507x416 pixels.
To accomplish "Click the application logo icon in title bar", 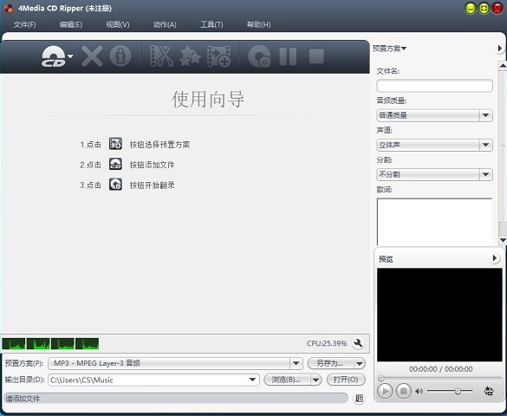I will click(x=9, y=8).
